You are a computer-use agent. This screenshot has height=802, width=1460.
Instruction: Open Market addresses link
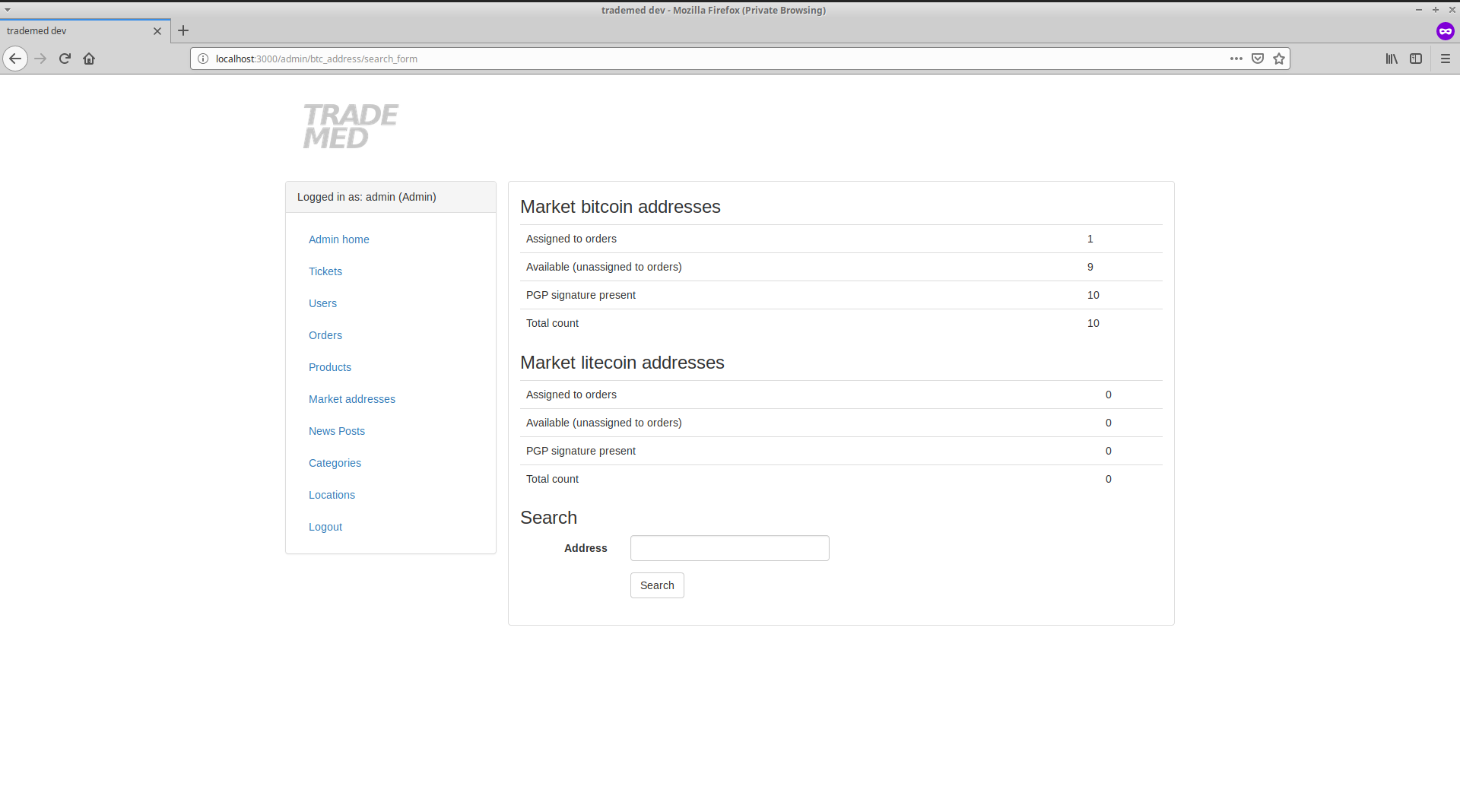(x=351, y=399)
